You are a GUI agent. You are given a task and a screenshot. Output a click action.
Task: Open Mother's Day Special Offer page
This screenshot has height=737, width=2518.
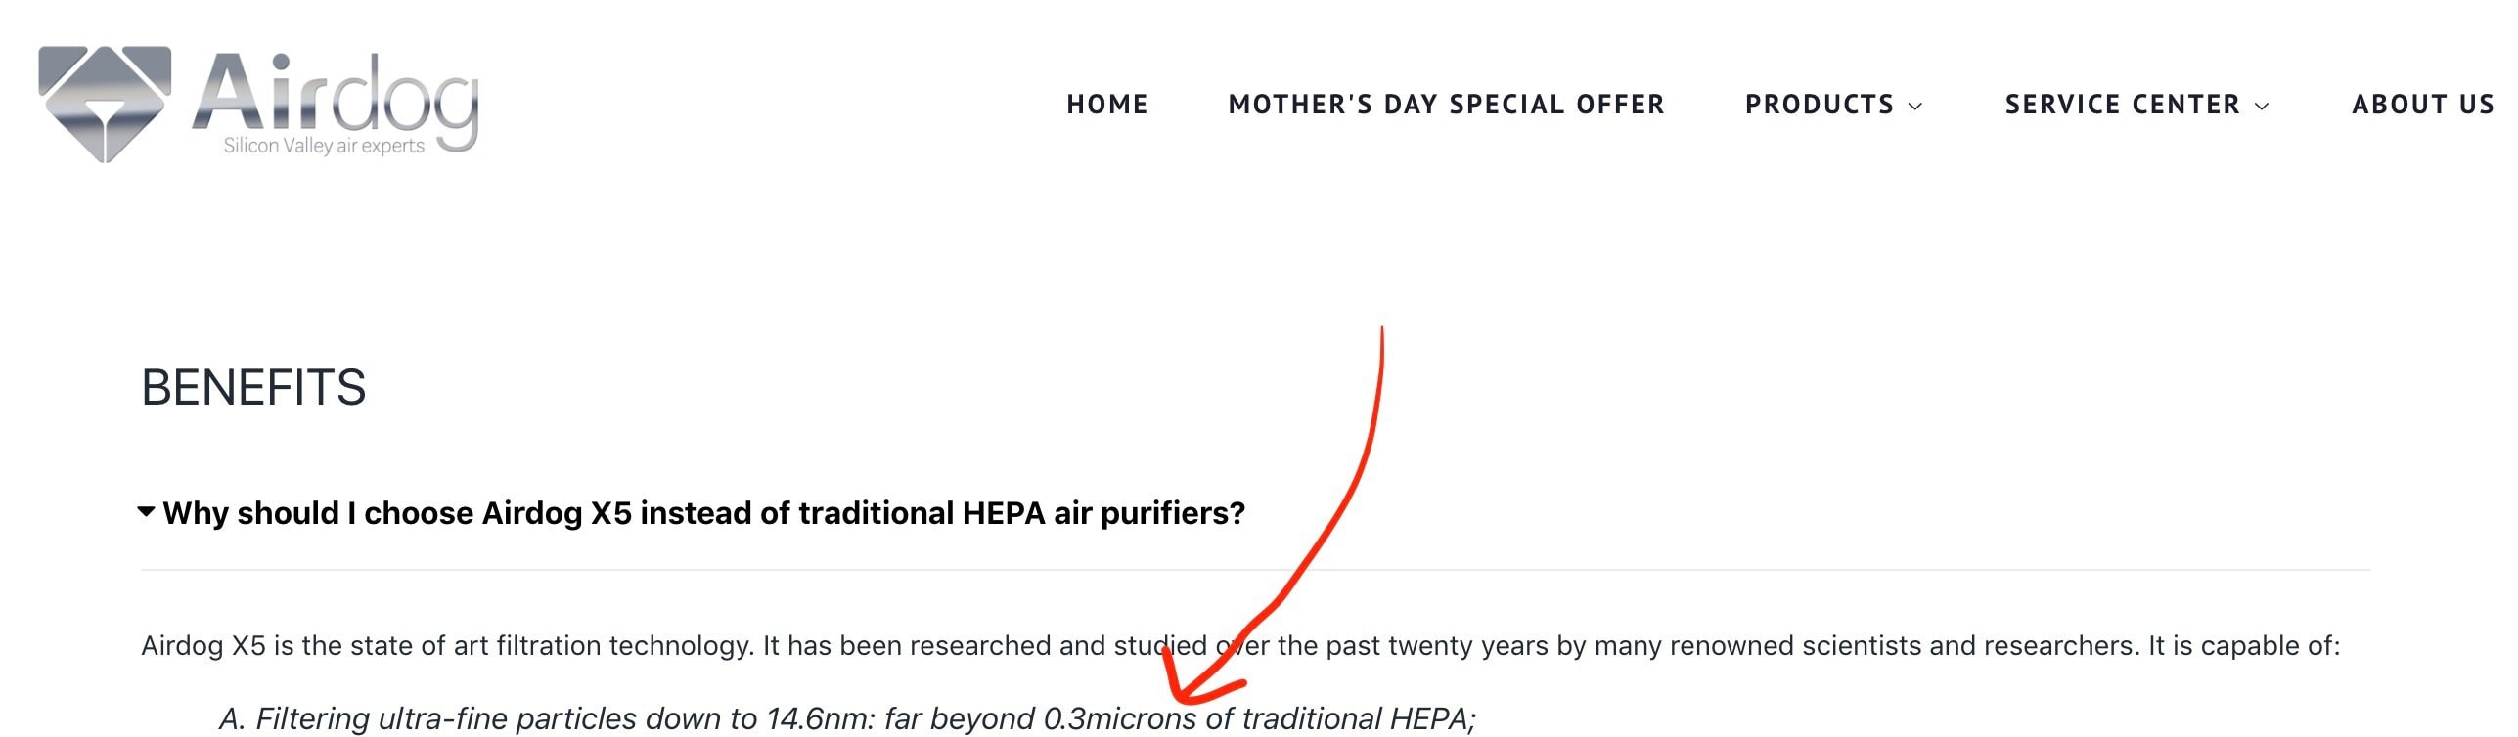pos(1446,105)
